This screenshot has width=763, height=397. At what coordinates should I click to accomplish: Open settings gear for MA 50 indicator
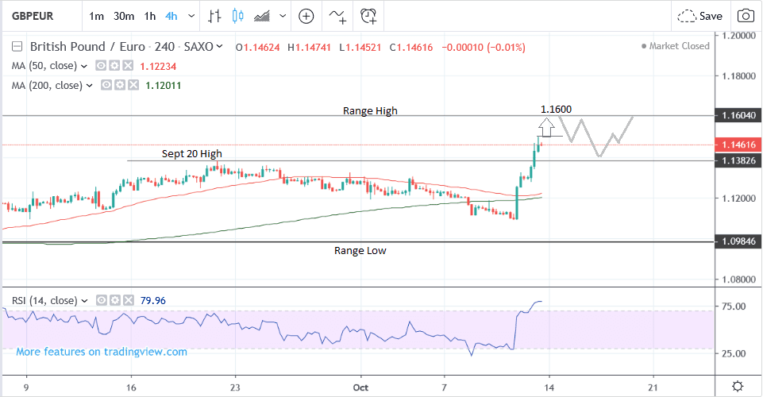click(x=115, y=66)
